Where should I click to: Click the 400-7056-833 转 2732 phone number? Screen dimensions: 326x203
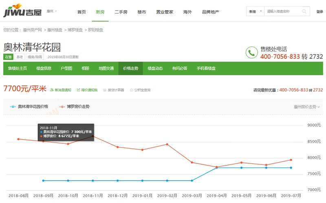pos(292,57)
